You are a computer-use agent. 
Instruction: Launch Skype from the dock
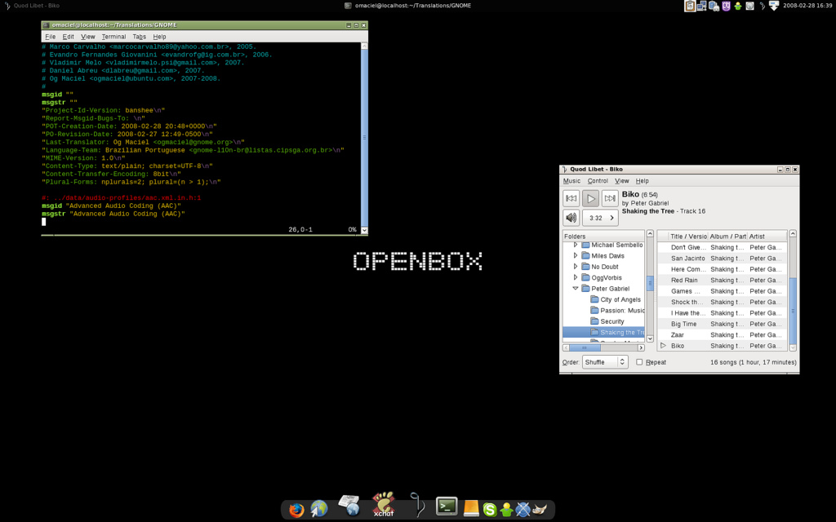(490, 510)
